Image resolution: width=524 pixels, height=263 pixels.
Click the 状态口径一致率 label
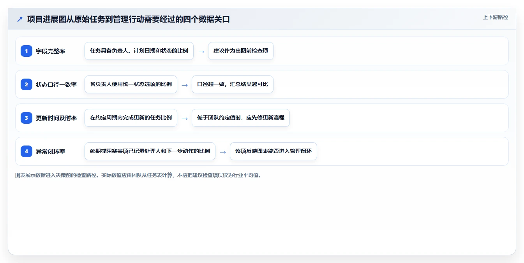point(56,84)
